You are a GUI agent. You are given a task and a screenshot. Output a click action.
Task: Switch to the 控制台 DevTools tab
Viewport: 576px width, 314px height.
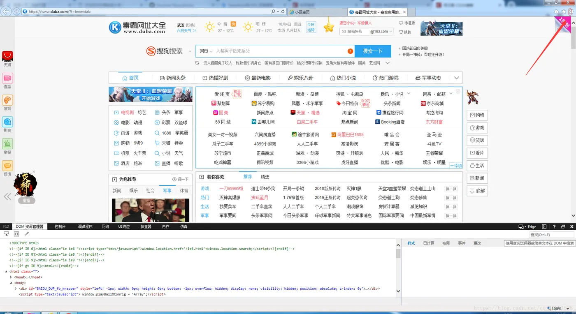(60, 226)
